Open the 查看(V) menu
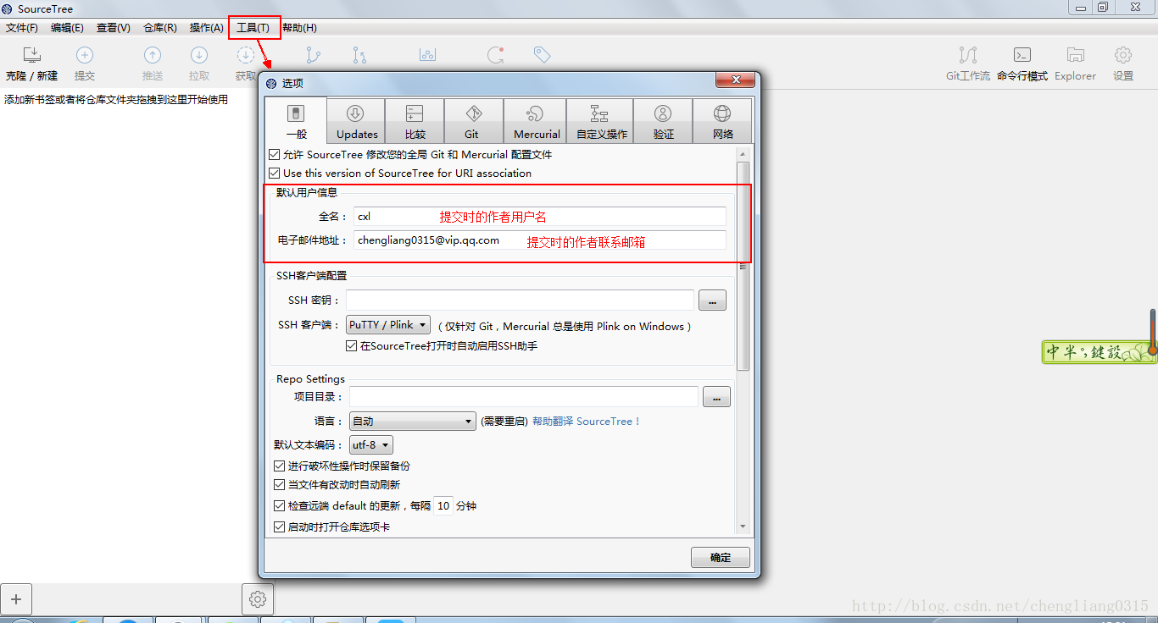Viewport: 1158px width, 623px height. click(x=114, y=28)
